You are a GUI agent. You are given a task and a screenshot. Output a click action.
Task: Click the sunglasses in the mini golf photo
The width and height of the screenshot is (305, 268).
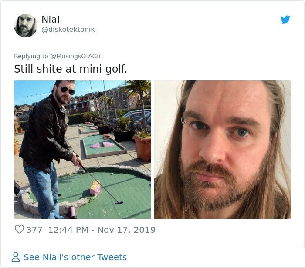coord(68,90)
